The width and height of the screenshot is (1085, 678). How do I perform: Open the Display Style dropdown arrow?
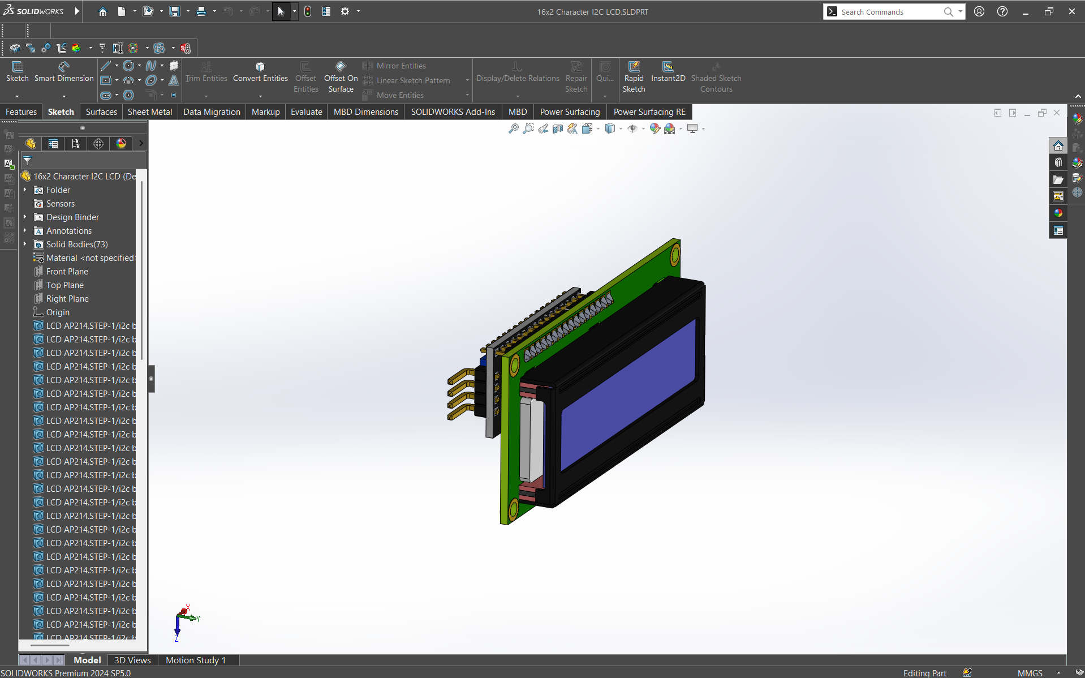pyautogui.click(x=621, y=129)
